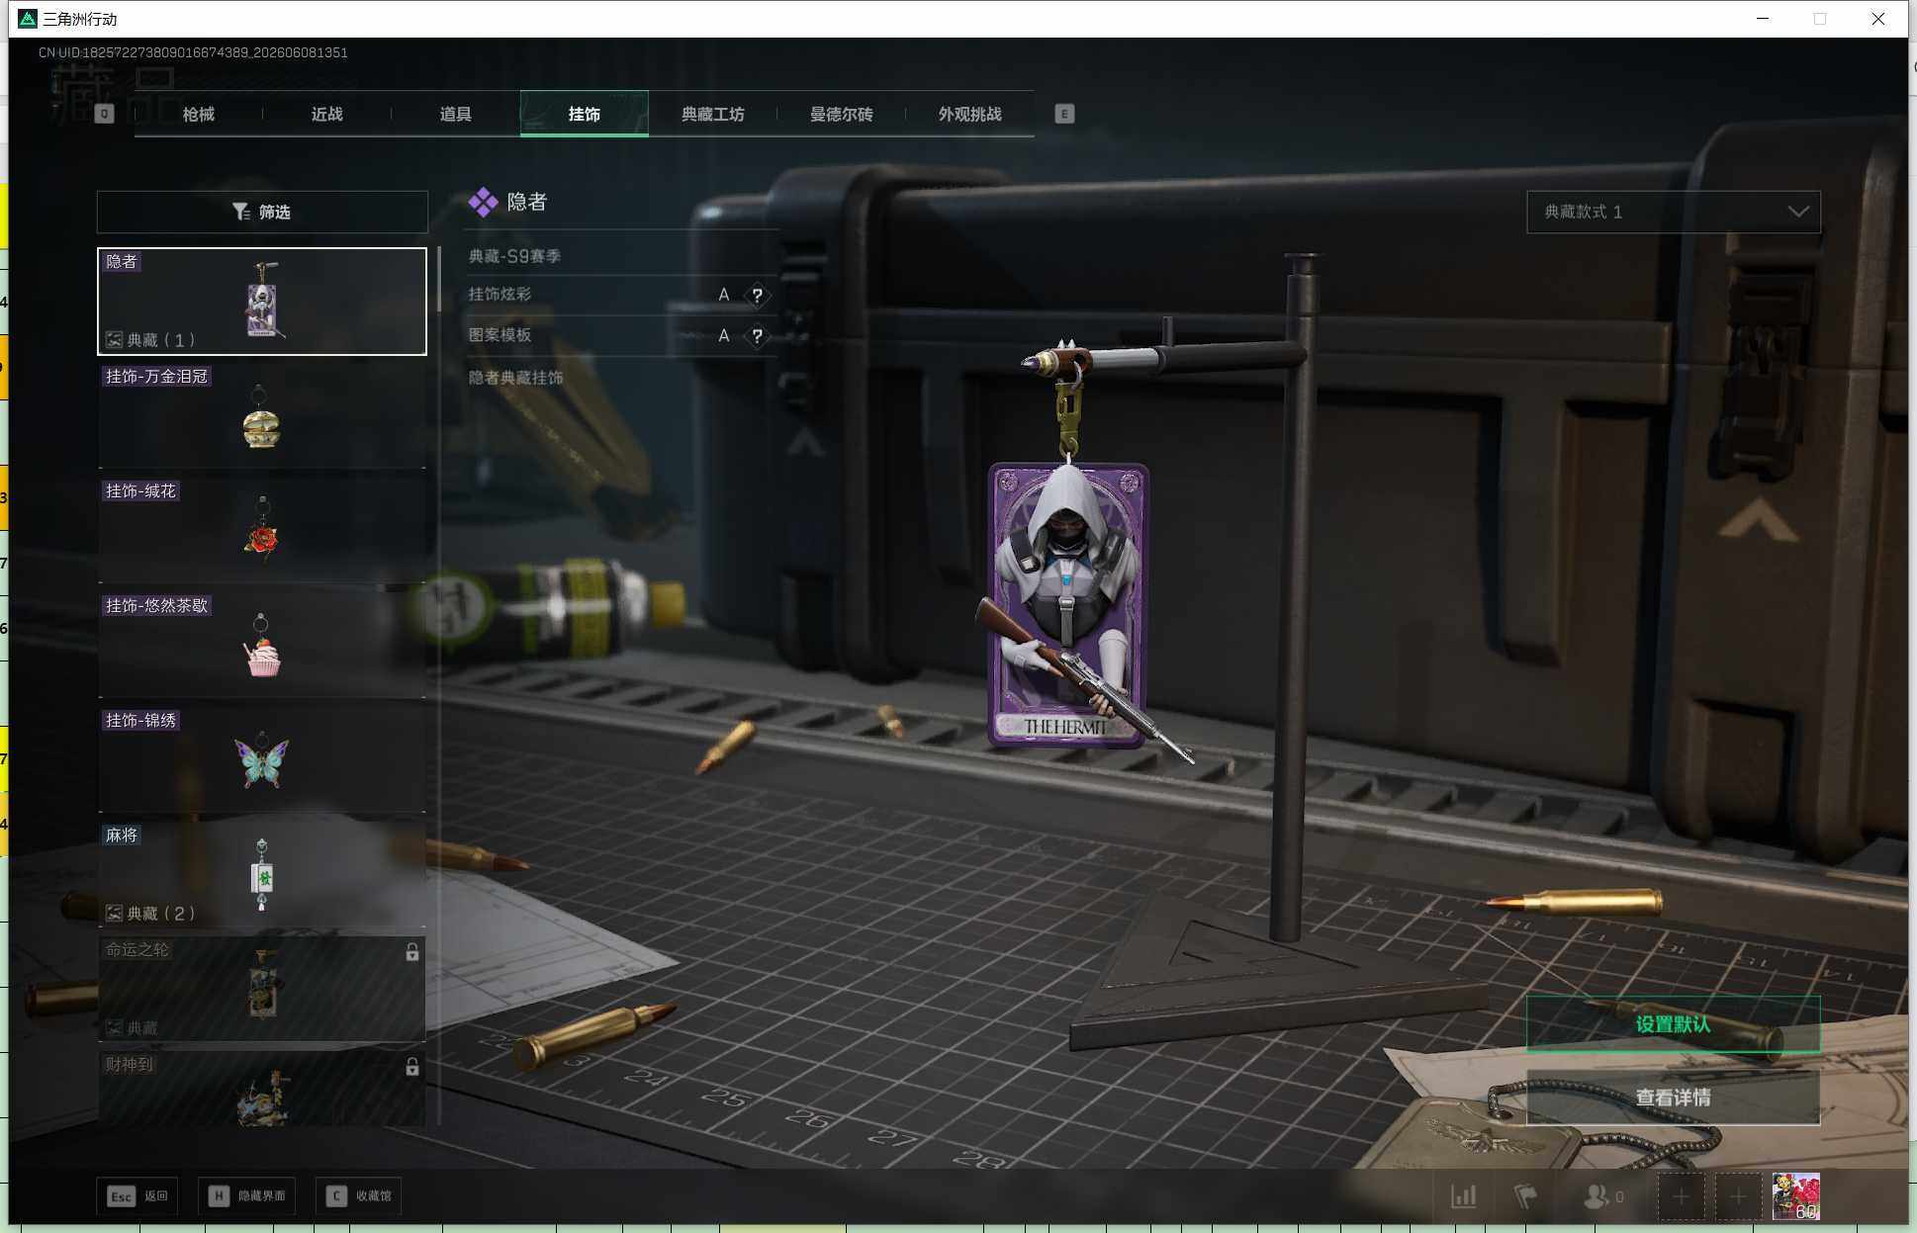Click the charm list scrollbar
This screenshot has width=1917, height=1233.
pos(439,279)
